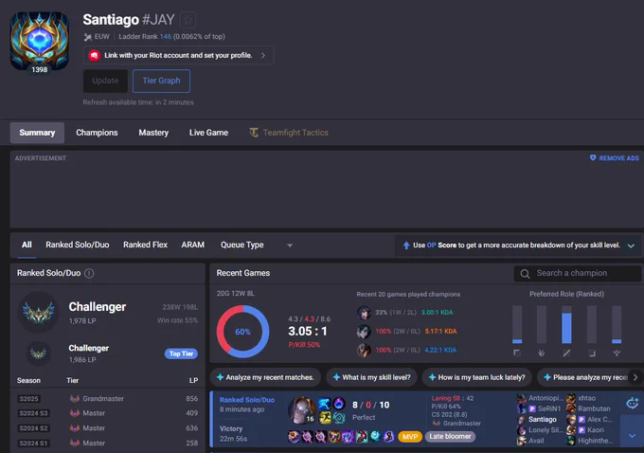Click the Late bloomer badge
The width and height of the screenshot is (644, 453).
450,436
